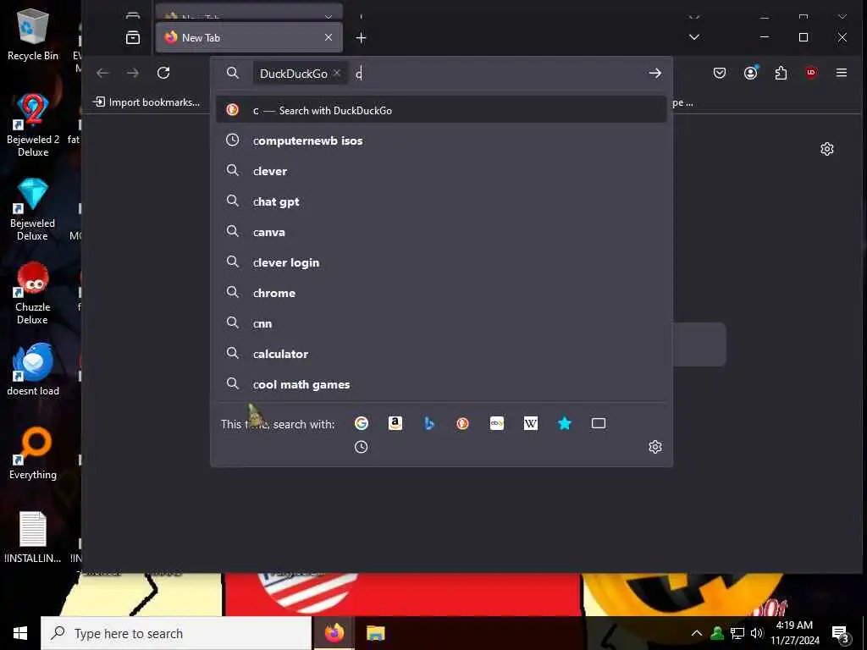Select the Bejeweled Deluxe desktop shortcut
Image resolution: width=867 pixels, height=650 pixels.
click(33, 210)
